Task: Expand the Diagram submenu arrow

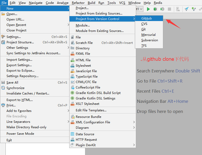Action: [134, 127]
